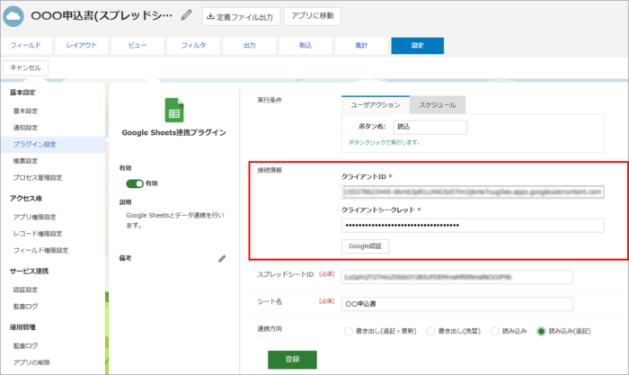The width and height of the screenshot is (629, 375).
Task: Select レコード権限設定 in sidebar
Action: (x=38, y=234)
